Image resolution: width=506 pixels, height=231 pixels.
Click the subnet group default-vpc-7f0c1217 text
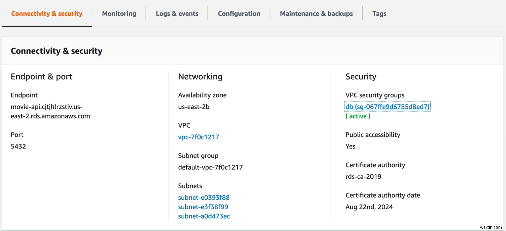[x=210, y=167]
